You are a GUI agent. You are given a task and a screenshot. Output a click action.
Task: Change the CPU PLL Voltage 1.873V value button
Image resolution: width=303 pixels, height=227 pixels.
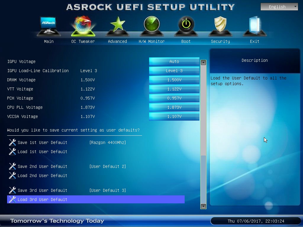pos(174,107)
